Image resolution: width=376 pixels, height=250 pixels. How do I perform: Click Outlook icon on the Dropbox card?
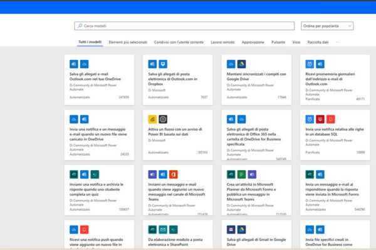152,64
